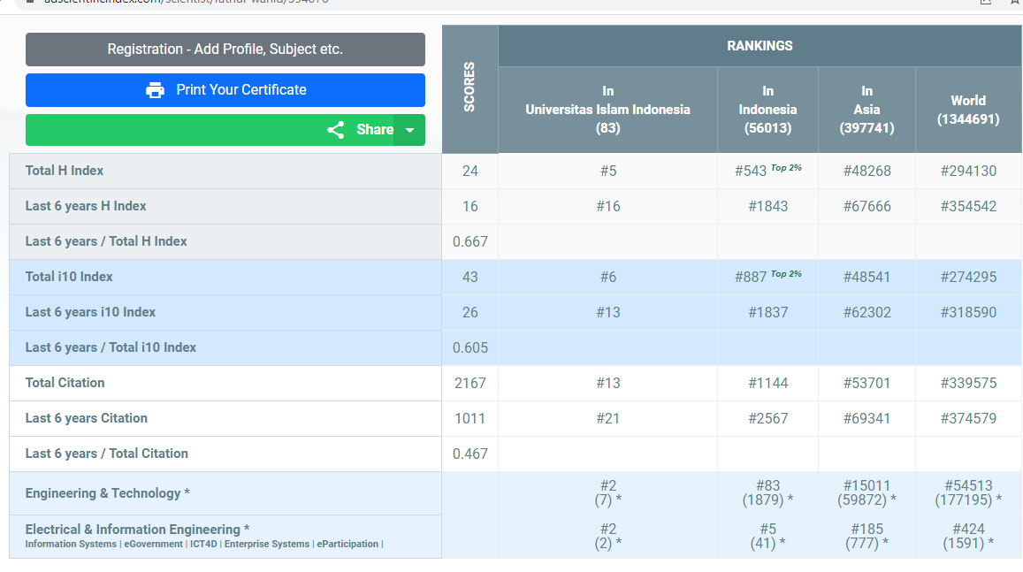Click the #543 Top 2% Indonesia ranking
The width and height of the screenshot is (1023, 572).
click(751, 171)
